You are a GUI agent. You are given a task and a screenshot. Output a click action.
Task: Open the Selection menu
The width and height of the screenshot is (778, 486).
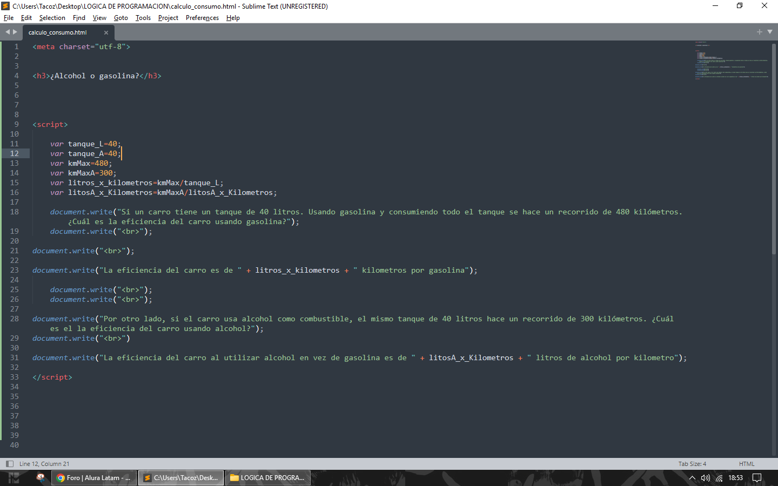[52, 18]
